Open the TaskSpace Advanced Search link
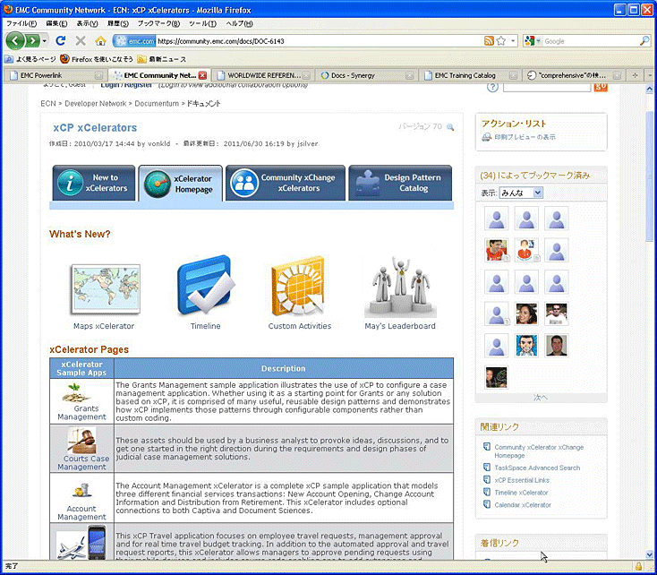The width and height of the screenshot is (657, 575). point(537,468)
